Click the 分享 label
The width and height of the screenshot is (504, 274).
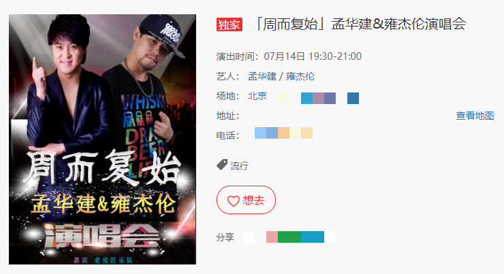(x=225, y=237)
